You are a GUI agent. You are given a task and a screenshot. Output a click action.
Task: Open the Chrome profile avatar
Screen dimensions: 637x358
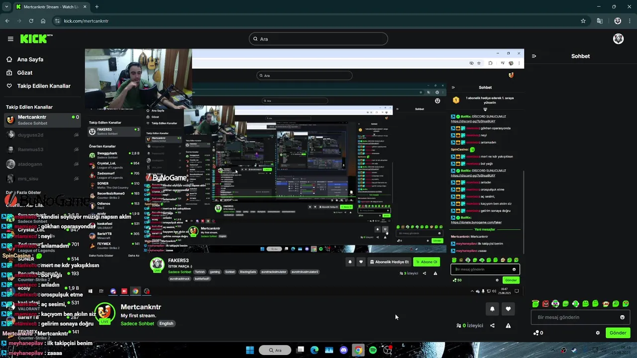click(x=618, y=21)
